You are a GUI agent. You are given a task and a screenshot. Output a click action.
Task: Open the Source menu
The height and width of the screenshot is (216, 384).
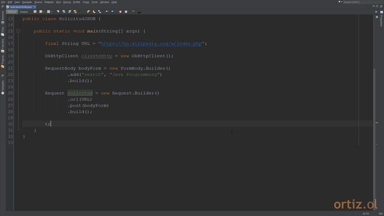(x=38, y=2)
